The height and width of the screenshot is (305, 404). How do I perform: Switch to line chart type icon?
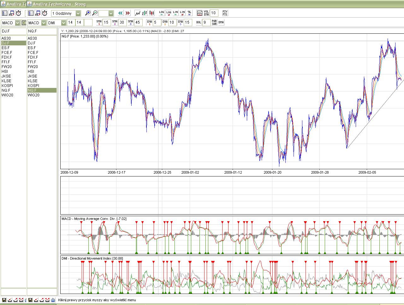pyautogui.click(x=138, y=13)
